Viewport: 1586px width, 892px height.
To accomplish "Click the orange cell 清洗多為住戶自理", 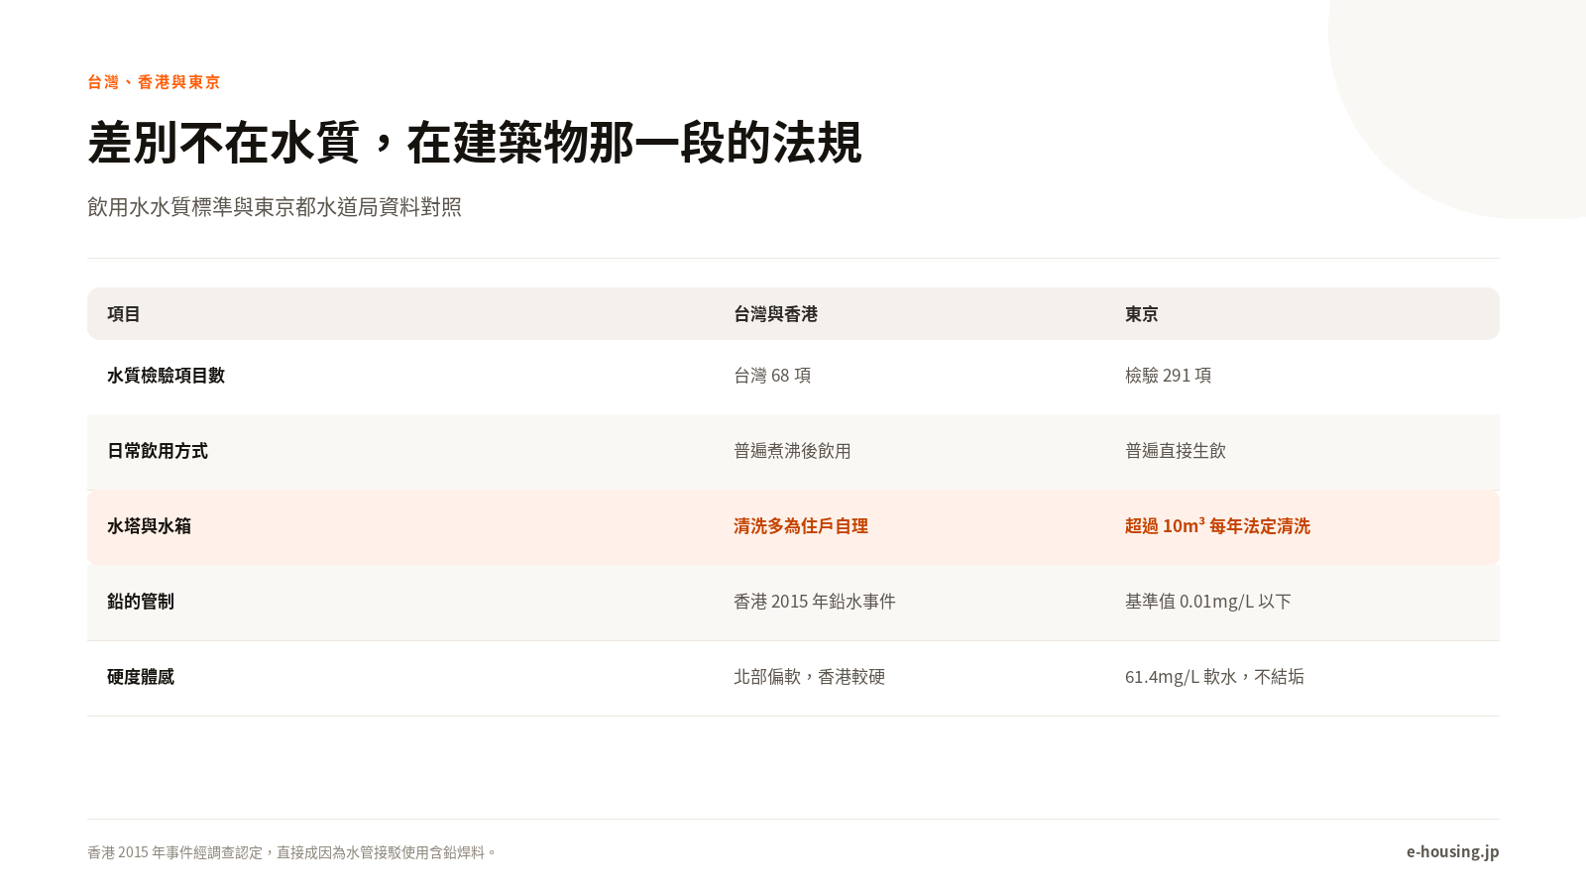I will [x=801, y=526].
